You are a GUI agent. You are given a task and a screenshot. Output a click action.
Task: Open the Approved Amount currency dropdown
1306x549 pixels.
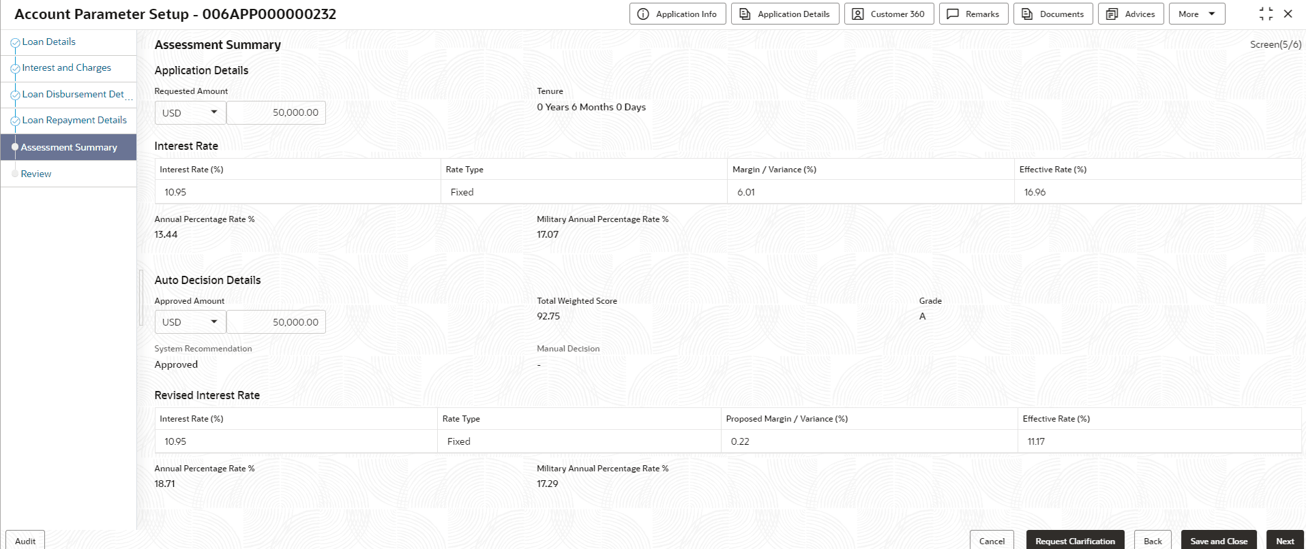[x=190, y=322]
